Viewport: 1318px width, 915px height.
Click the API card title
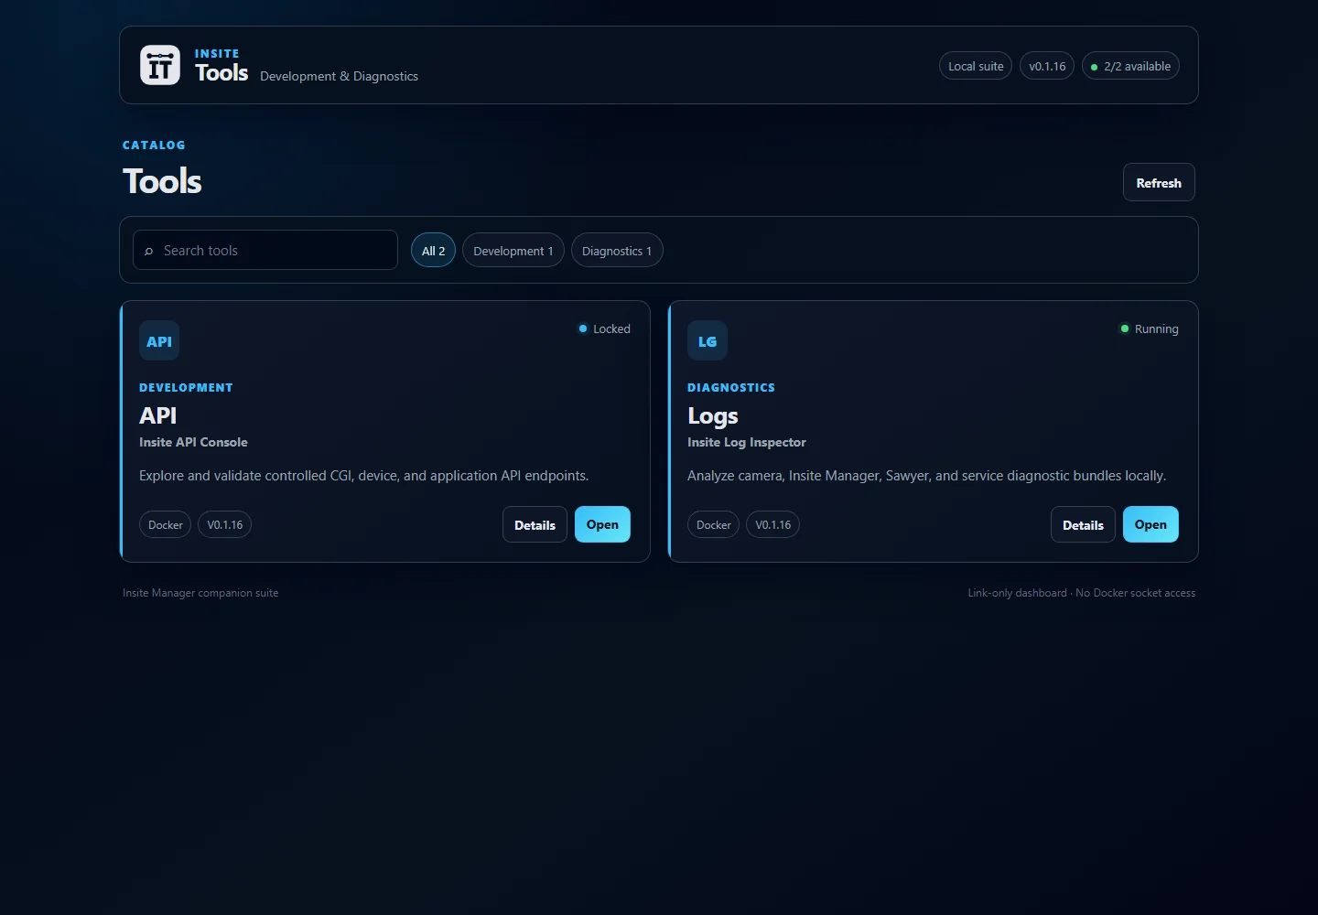click(x=157, y=415)
